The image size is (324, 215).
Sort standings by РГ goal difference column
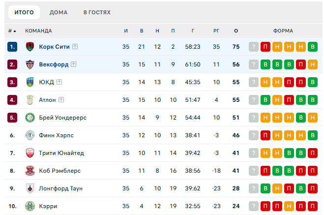tap(216, 31)
